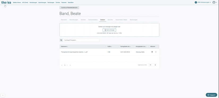Sort by Hochgeladen am column

tap(125, 47)
